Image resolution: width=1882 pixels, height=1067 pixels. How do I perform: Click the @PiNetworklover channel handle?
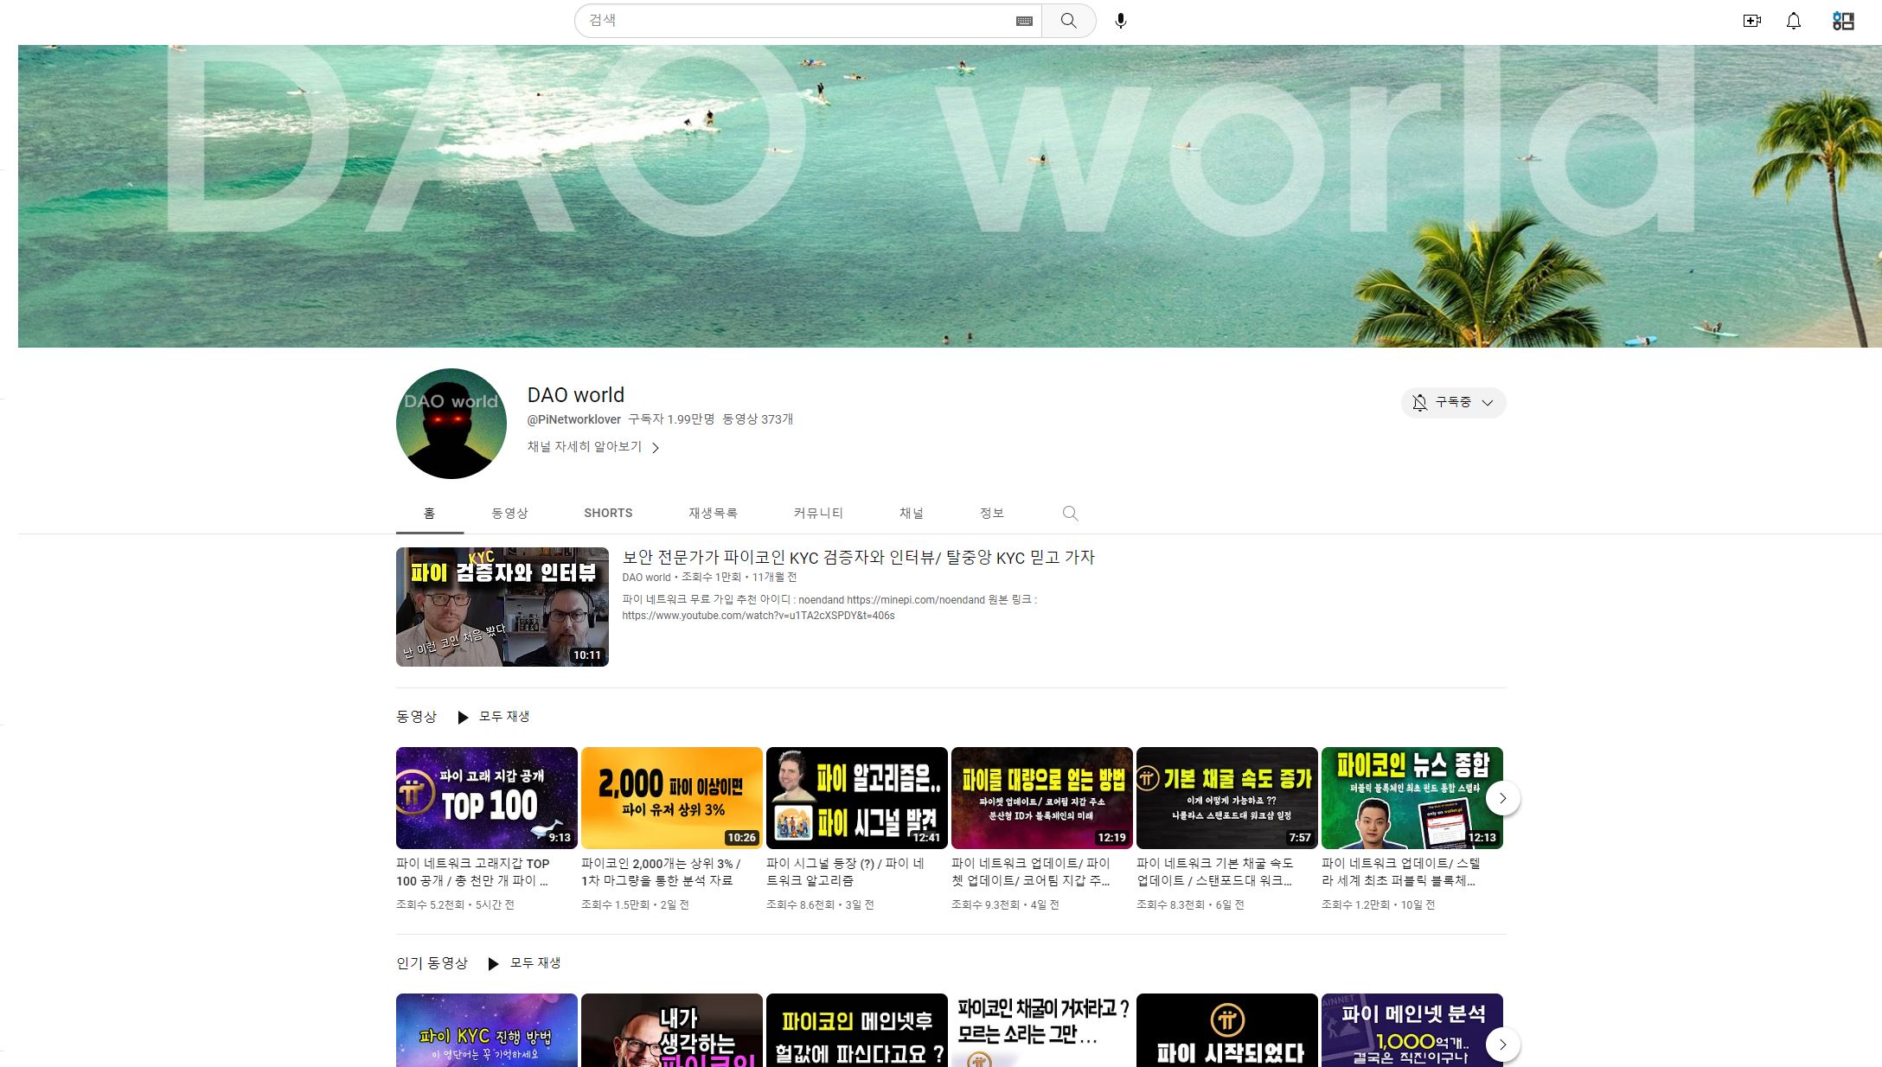click(x=574, y=419)
